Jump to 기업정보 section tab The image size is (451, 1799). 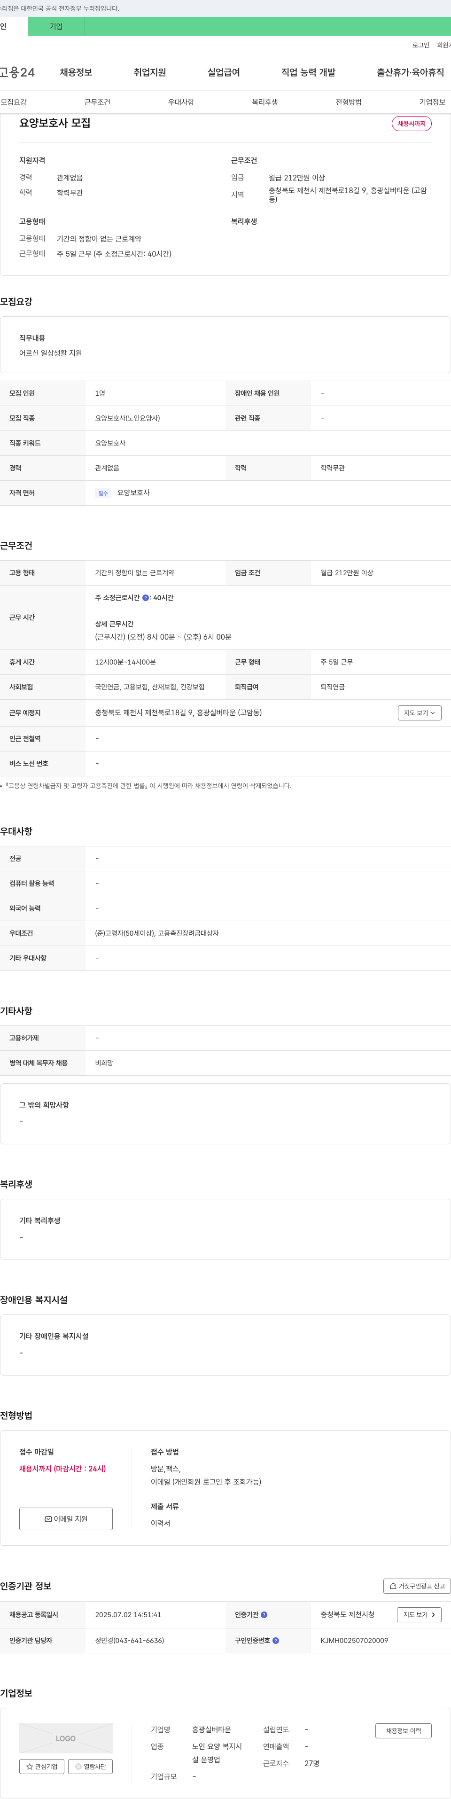click(432, 102)
